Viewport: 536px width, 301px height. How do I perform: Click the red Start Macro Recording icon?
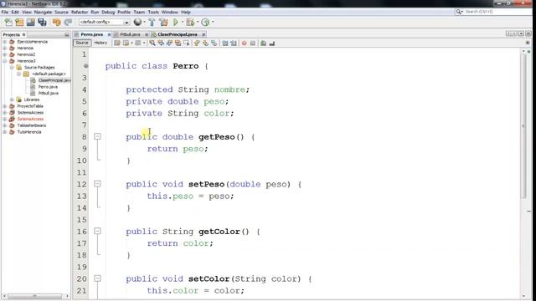point(244,43)
